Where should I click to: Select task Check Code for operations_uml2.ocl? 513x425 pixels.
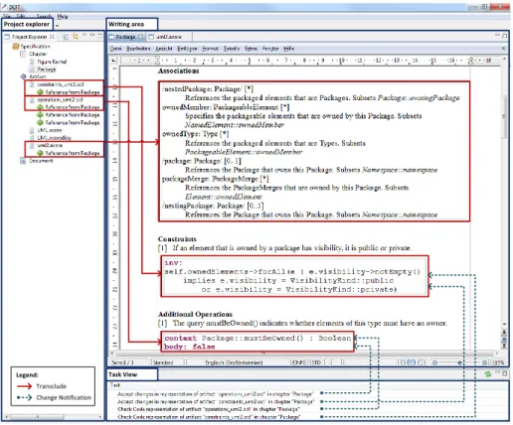[209, 409]
